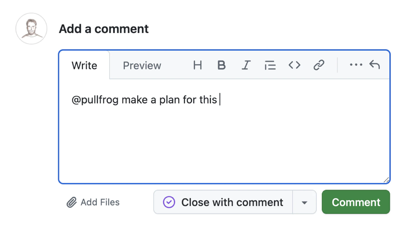Insert a numbered list
Viewport: 408px width, 227px height.
270,65
